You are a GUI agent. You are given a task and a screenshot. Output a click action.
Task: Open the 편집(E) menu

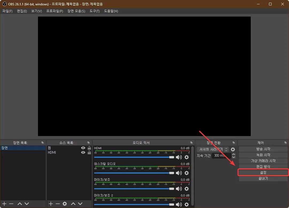(x=22, y=11)
